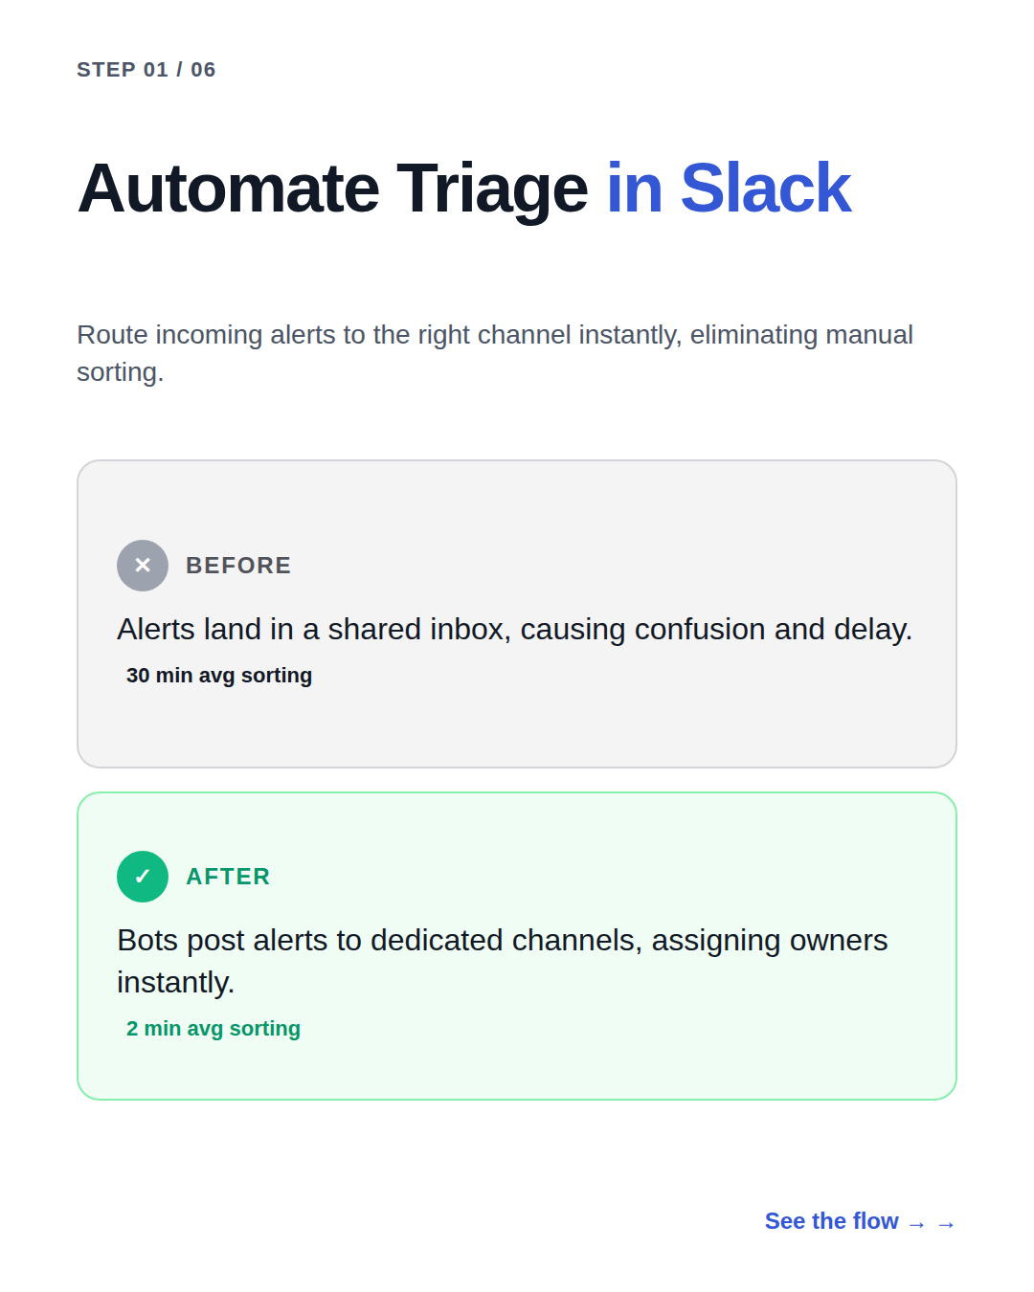Click the word Automate in the title

click(228, 188)
